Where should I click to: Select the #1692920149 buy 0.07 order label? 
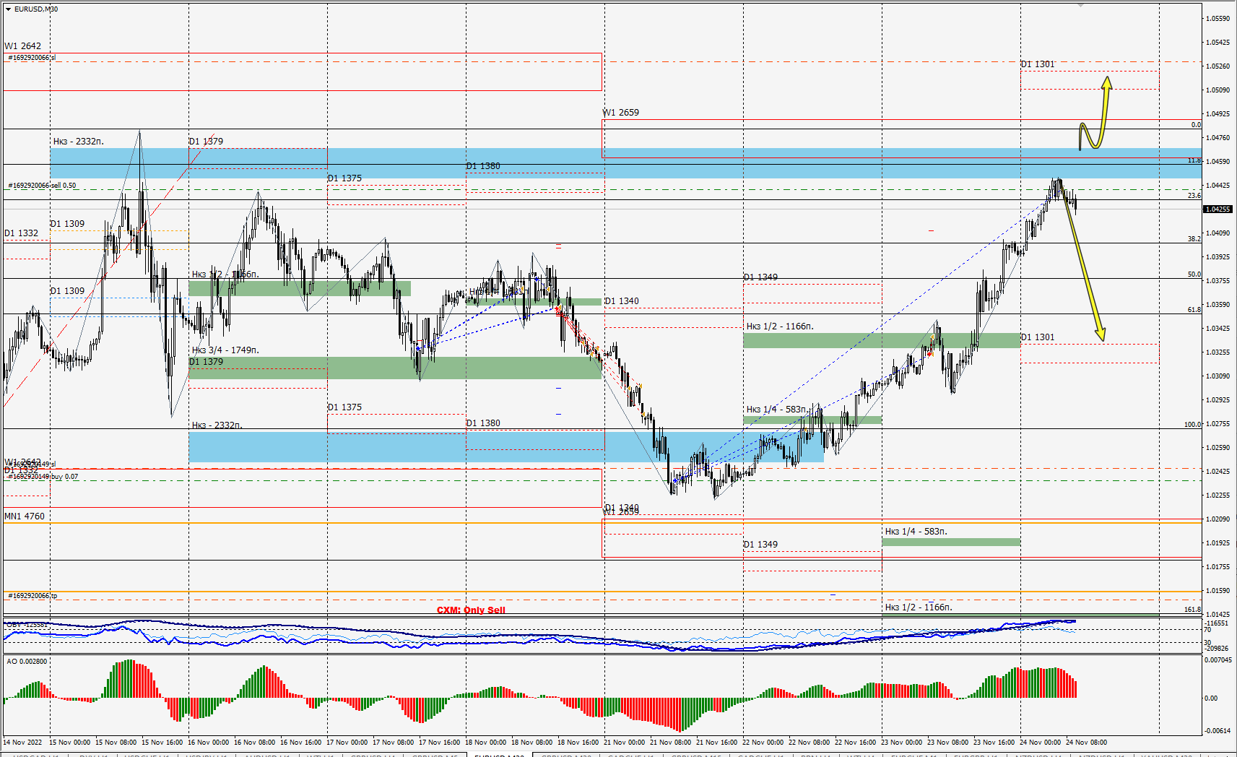[43, 477]
